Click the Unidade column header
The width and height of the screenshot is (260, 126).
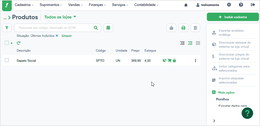[x=121, y=51]
